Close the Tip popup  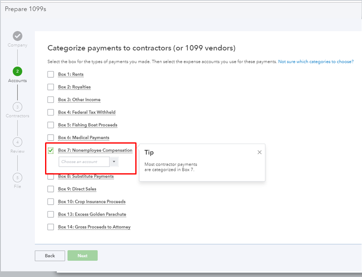(x=260, y=152)
